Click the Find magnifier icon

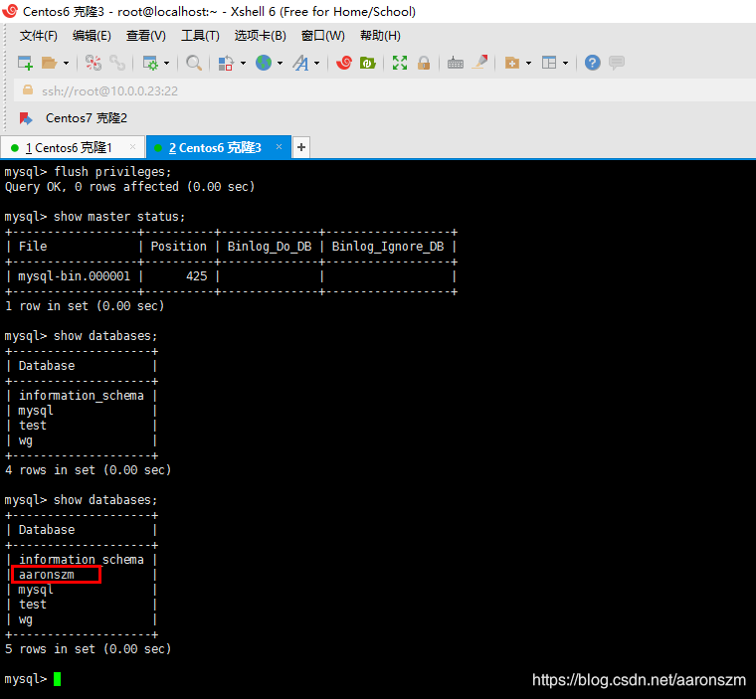point(194,63)
